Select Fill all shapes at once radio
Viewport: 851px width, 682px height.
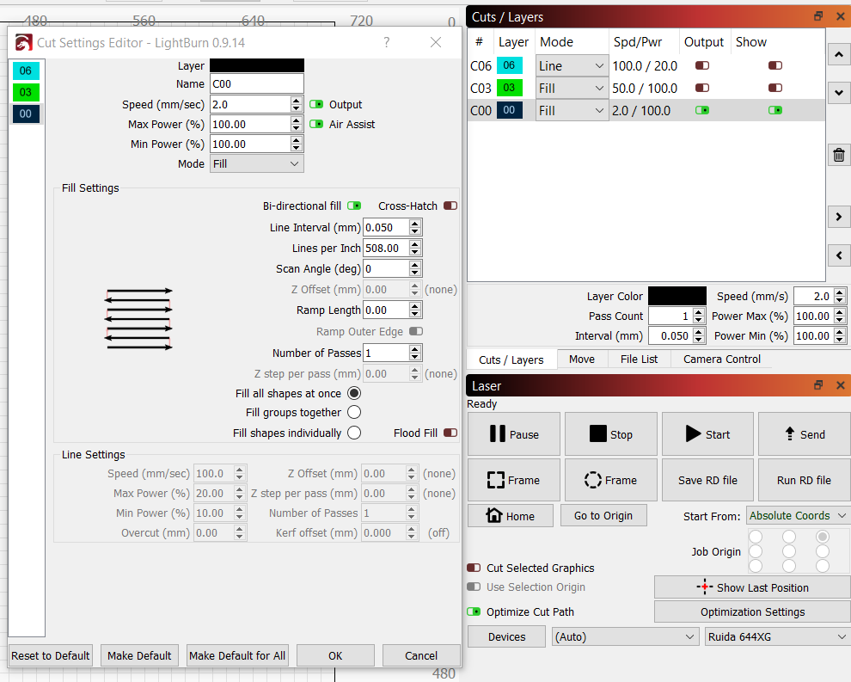coord(354,393)
